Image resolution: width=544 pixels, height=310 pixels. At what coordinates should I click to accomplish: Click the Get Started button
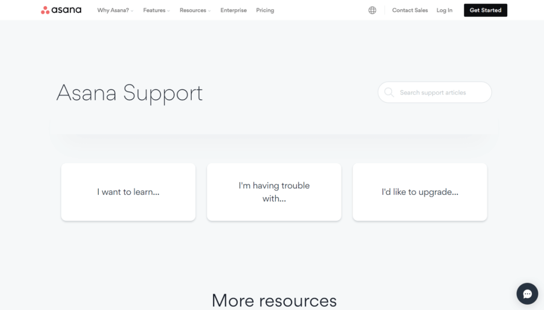click(x=485, y=10)
